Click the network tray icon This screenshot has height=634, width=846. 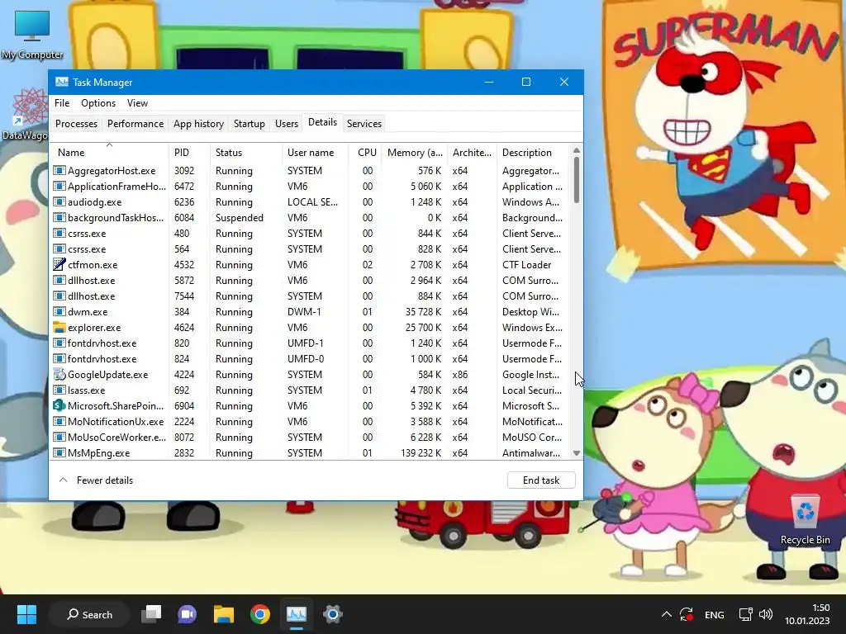click(x=746, y=614)
